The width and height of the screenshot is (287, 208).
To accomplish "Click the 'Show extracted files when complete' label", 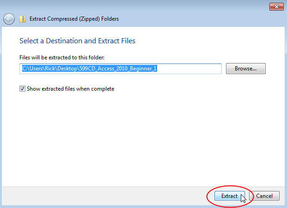I will click(x=70, y=89).
